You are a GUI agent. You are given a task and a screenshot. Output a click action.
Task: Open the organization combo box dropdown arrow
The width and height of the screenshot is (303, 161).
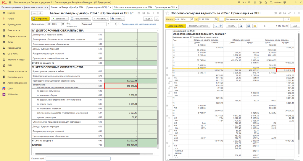285,19
